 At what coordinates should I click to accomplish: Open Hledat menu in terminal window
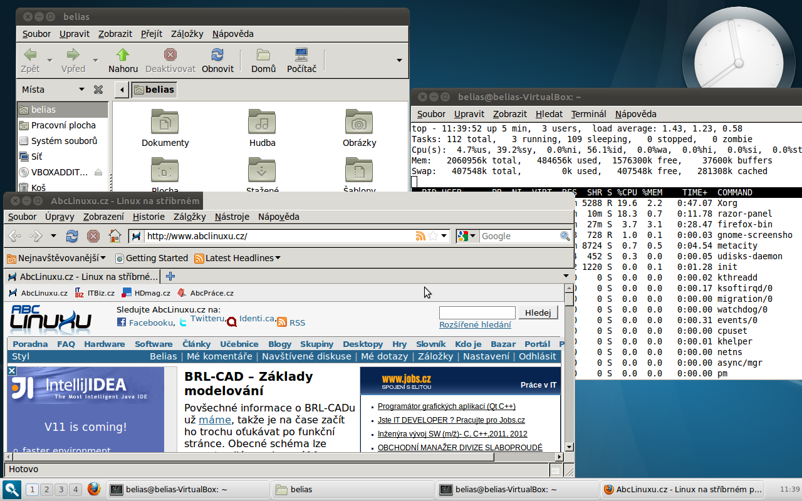point(549,114)
